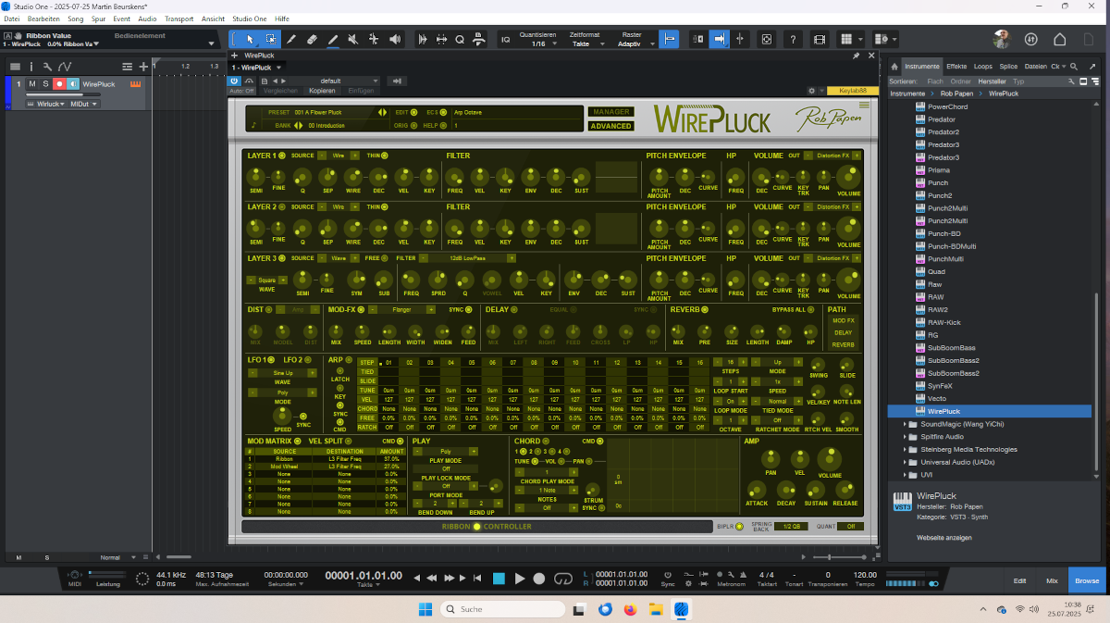Screen dimensions: 1110x623
Task: Select the Arrow tool in the toolbar
Action: click(249, 39)
